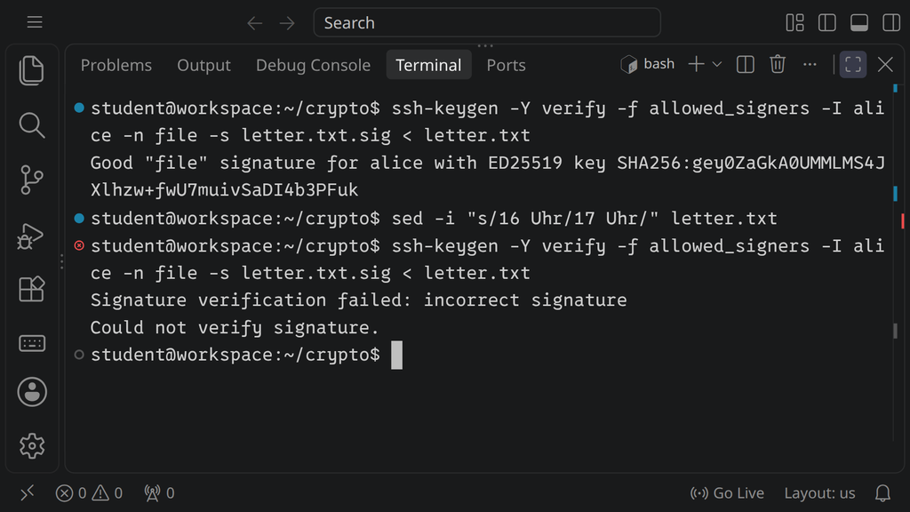Viewport: 910px width, 512px height.
Task: Click the current prompt empty circle decoration
Action: (79, 355)
